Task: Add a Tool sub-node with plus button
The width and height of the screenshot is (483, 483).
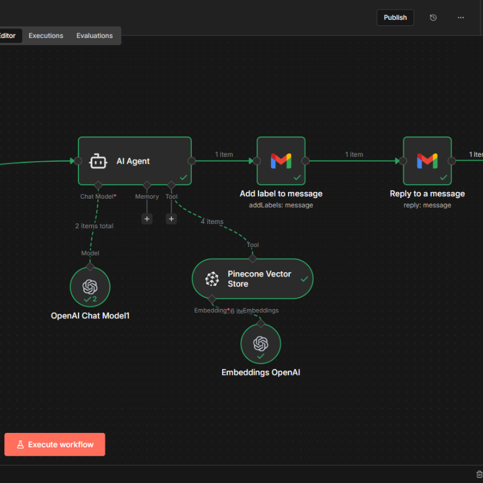Action: point(171,219)
